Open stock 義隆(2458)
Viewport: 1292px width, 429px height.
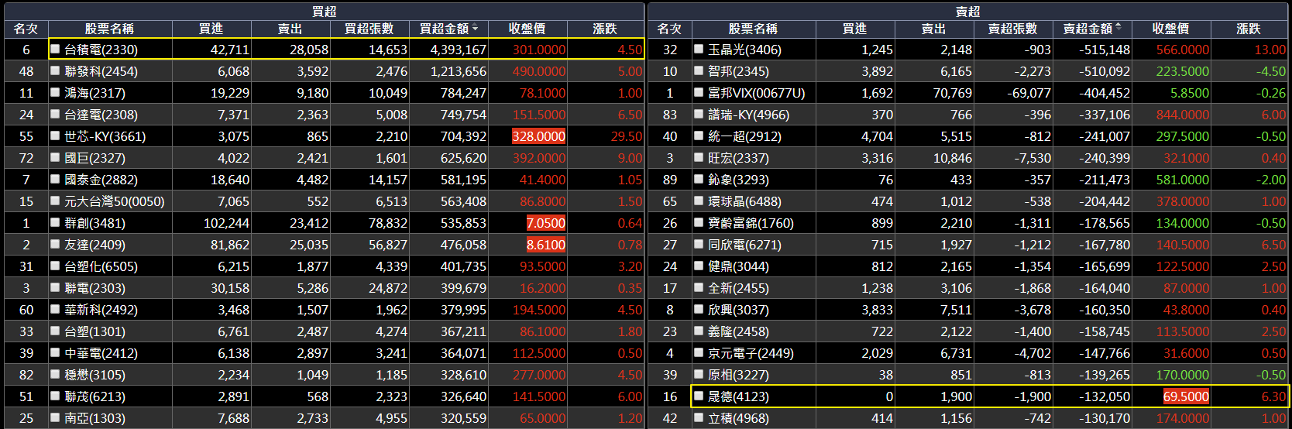(738, 331)
